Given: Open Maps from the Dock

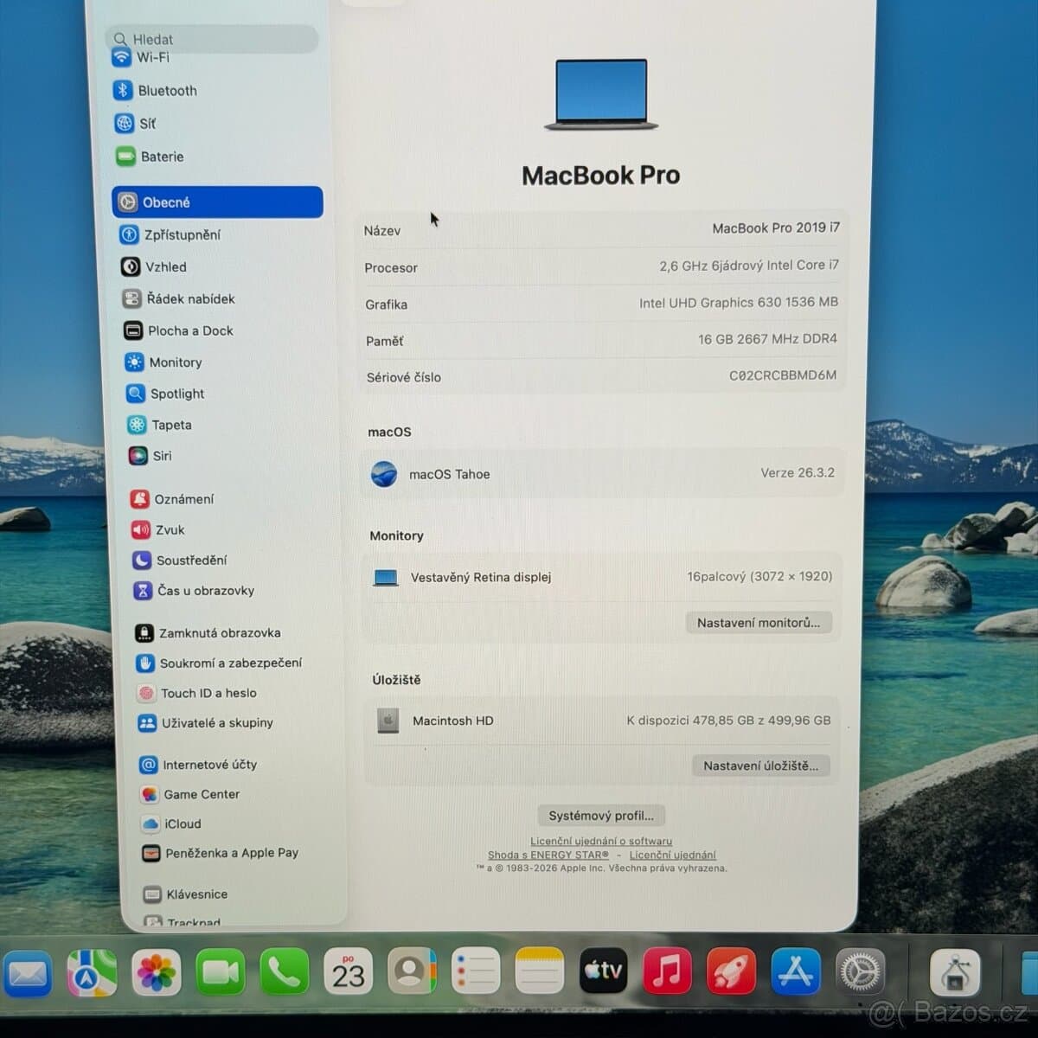Looking at the screenshot, I should [x=92, y=973].
